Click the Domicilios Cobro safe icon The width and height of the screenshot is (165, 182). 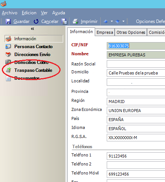pos(8,62)
